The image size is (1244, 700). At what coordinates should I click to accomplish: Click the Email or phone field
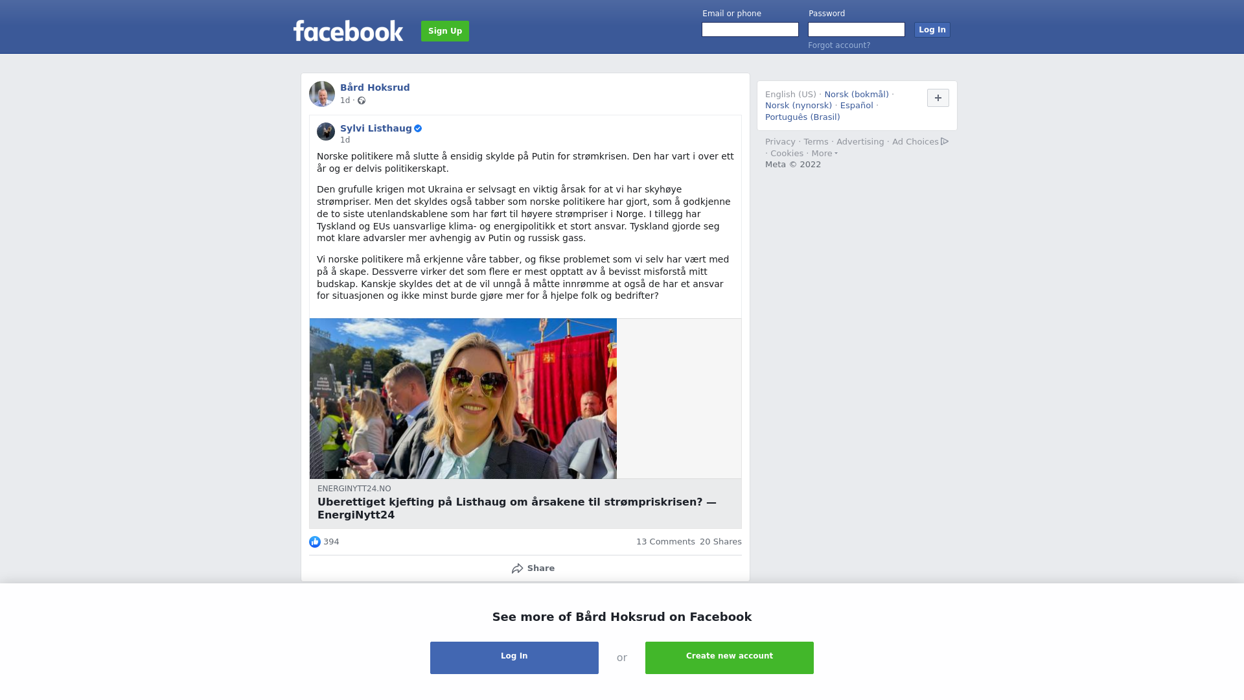point(750,30)
